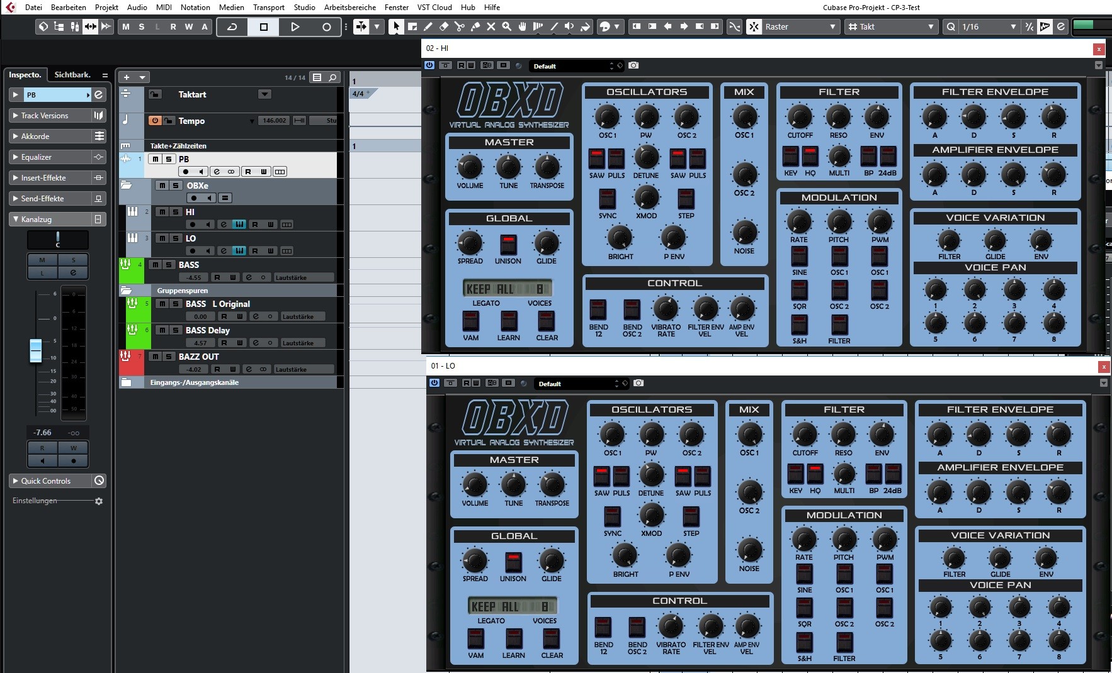Click the transport Play button
The width and height of the screenshot is (1112, 673).
click(295, 26)
